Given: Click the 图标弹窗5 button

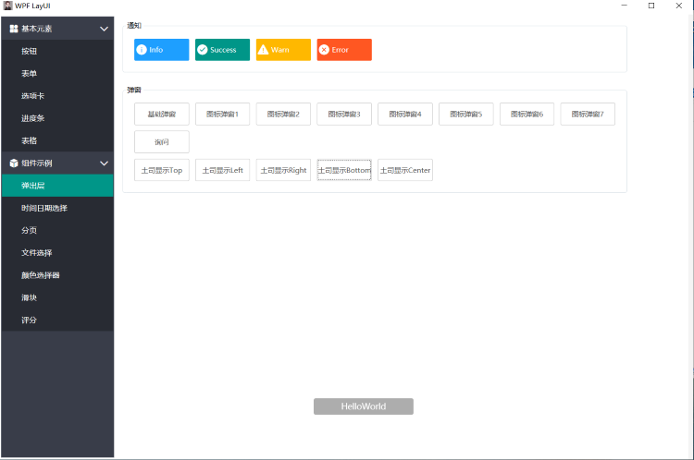Looking at the screenshot, I should pos(466,114).
